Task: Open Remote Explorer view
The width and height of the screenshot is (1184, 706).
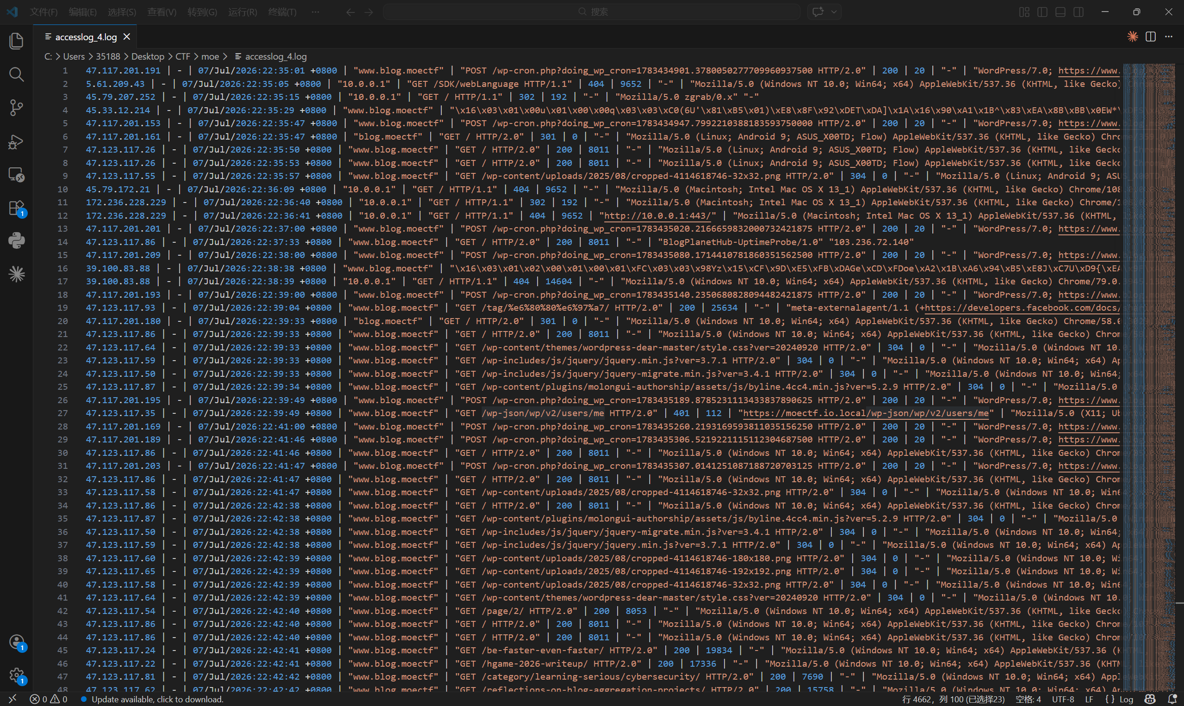Action: tap(16, 175)
